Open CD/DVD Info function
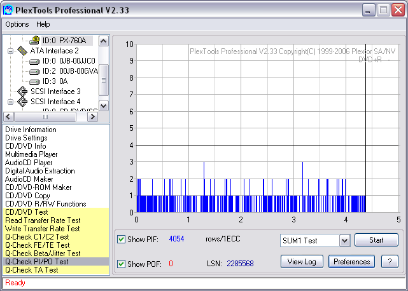 pyautogui.click(x=25, y=146)
